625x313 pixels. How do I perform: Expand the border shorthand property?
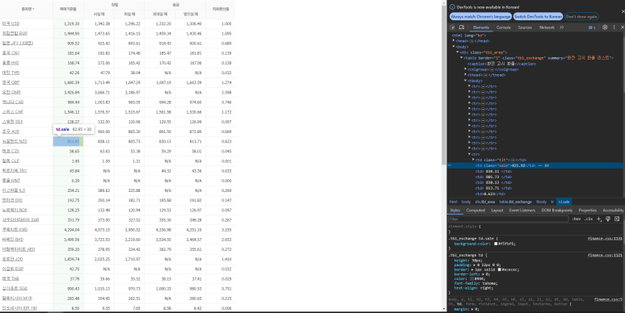(471, 269)
